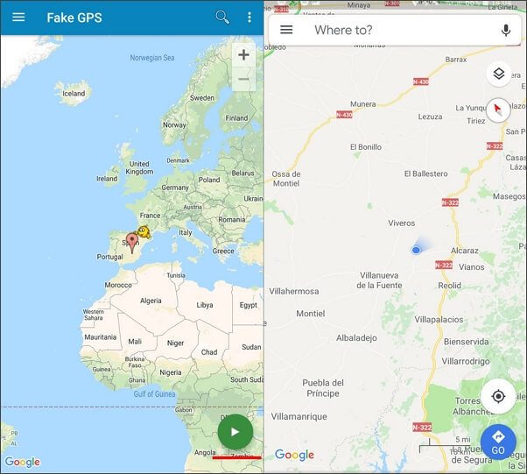Viewport: 527px width, 474px height.
Task: Tap the Fake GPS search magnifier icon
Action: (x=222, y=17)
